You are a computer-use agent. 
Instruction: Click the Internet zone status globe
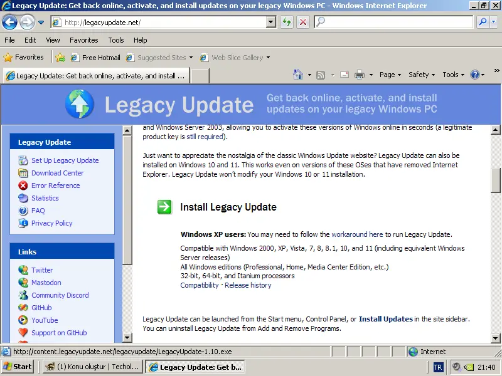(x=414, y=352)
